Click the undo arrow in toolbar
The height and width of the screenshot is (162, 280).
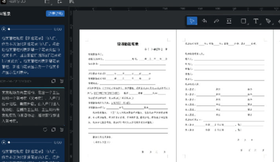tap(204, 21)
